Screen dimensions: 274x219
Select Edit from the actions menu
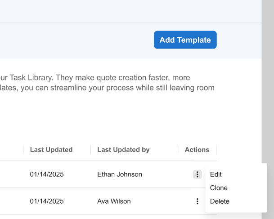click(216, 174)
